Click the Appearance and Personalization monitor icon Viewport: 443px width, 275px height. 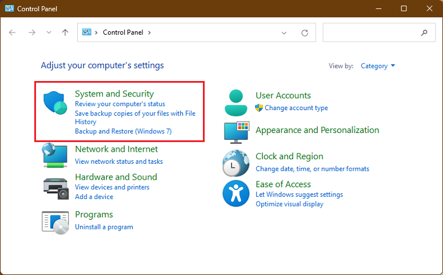[237, 132]
